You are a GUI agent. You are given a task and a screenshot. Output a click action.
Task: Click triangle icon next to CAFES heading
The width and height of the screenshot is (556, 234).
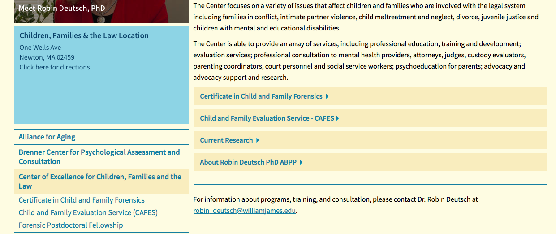337,118
